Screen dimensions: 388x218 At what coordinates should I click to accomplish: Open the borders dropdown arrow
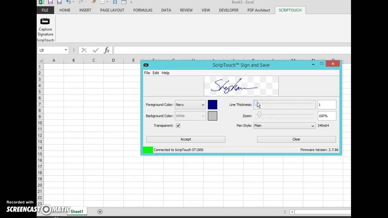tap(107, 2)
